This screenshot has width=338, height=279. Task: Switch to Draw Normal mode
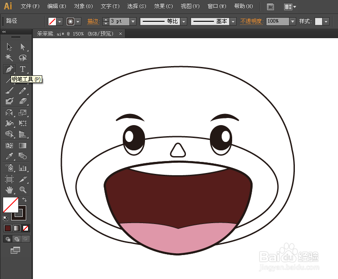[8, 239]
